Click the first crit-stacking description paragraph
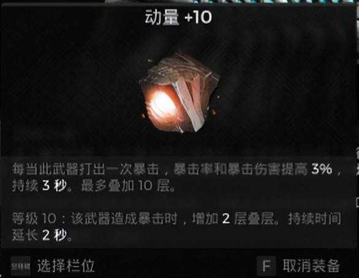This screenshot has width=359, height=278. [x=176, y=177]
